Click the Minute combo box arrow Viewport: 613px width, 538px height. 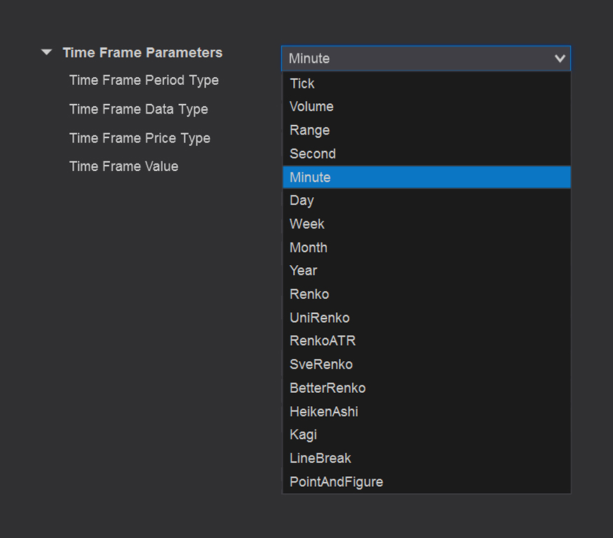click(x=559, y=59)
